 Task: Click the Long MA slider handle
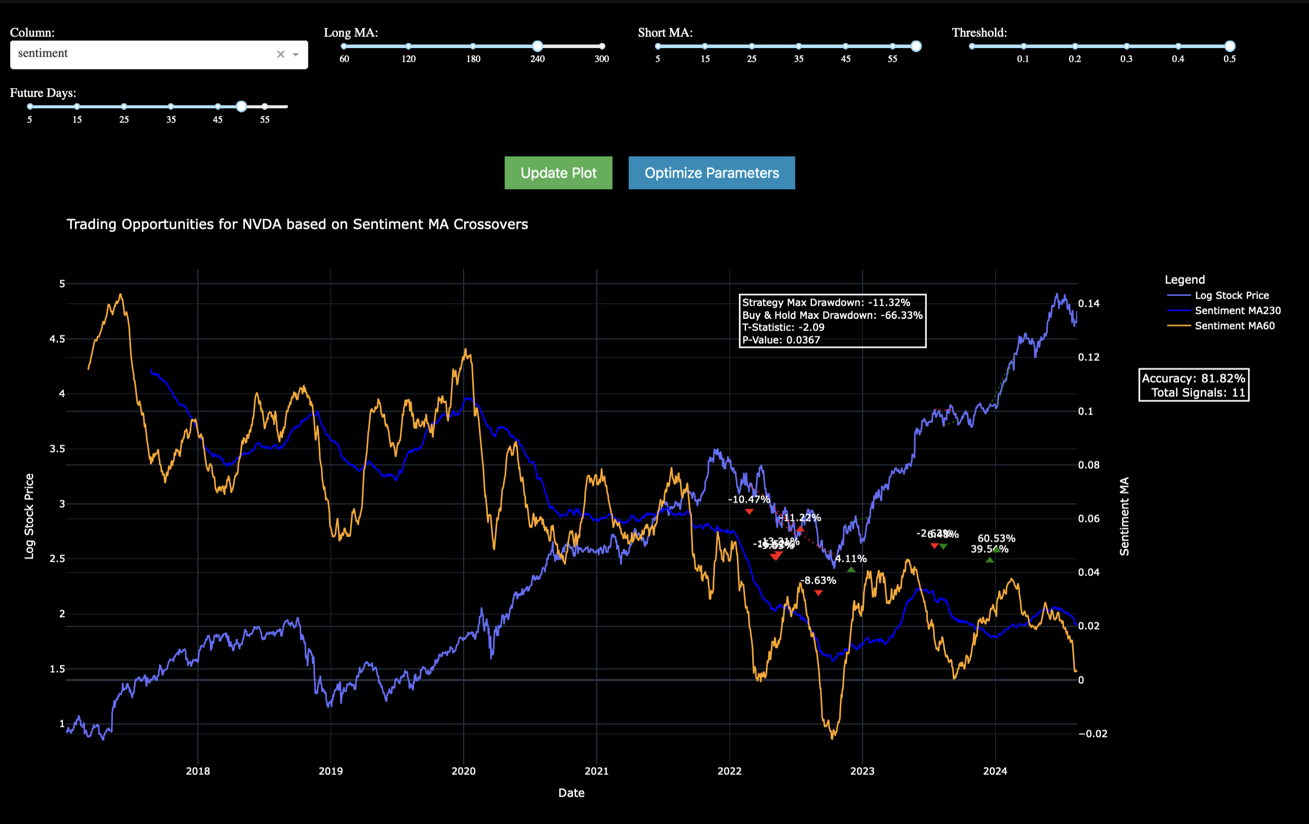537,46
